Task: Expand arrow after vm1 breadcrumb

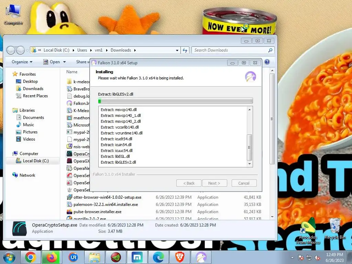Action: point(107,50)
